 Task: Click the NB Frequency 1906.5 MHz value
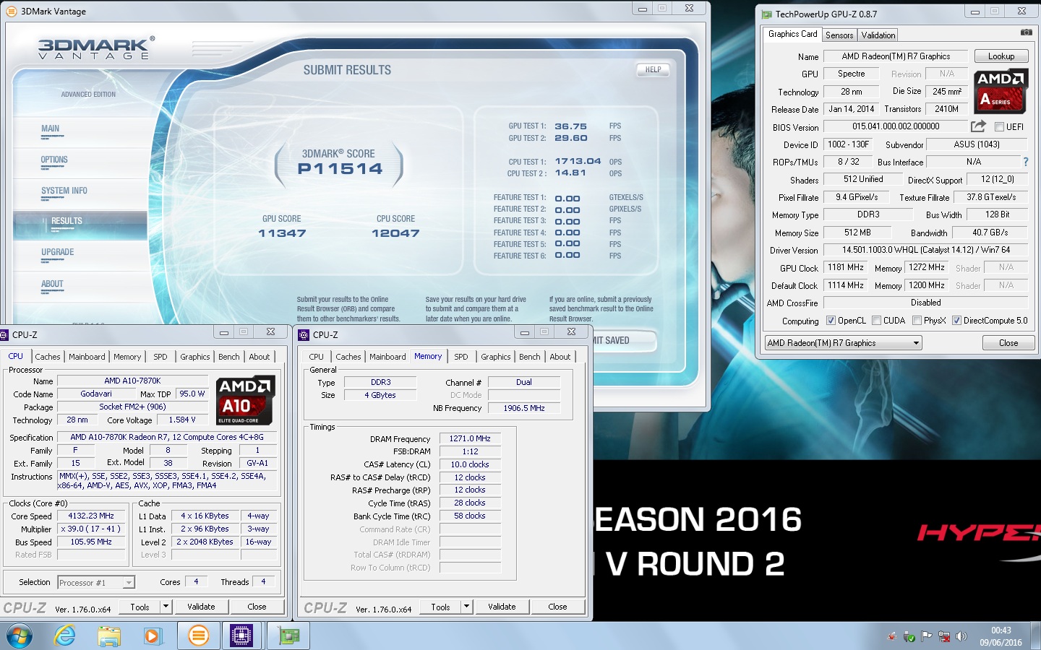coord(524,408)
